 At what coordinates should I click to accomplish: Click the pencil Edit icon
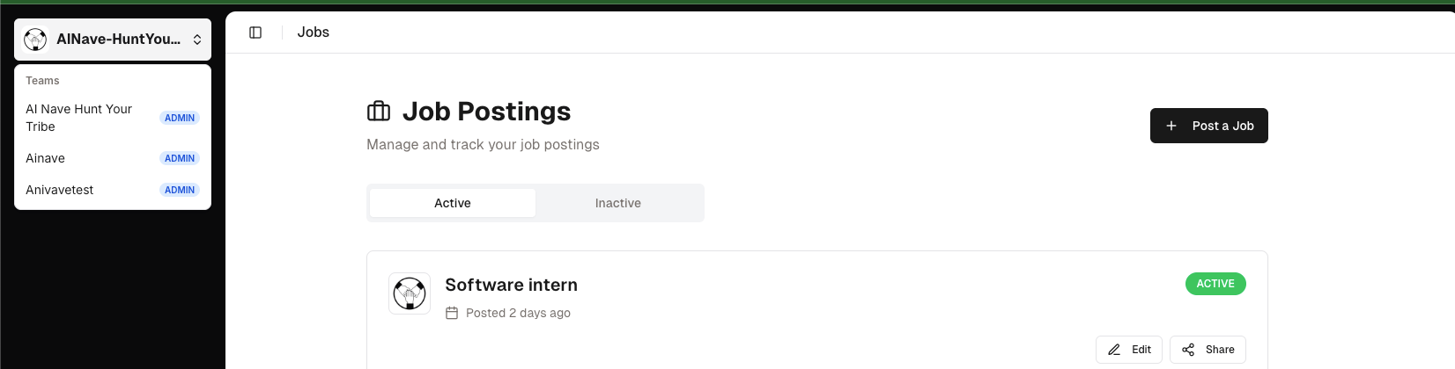[1114, 350]
